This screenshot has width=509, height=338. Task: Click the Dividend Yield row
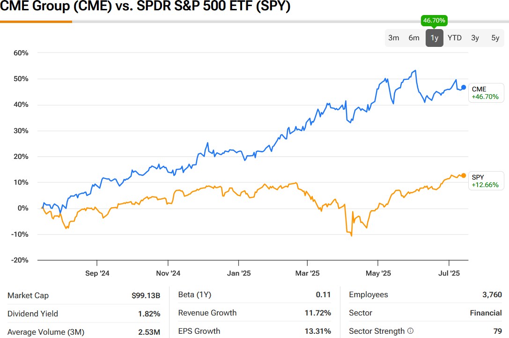click(x=84, y=314)
